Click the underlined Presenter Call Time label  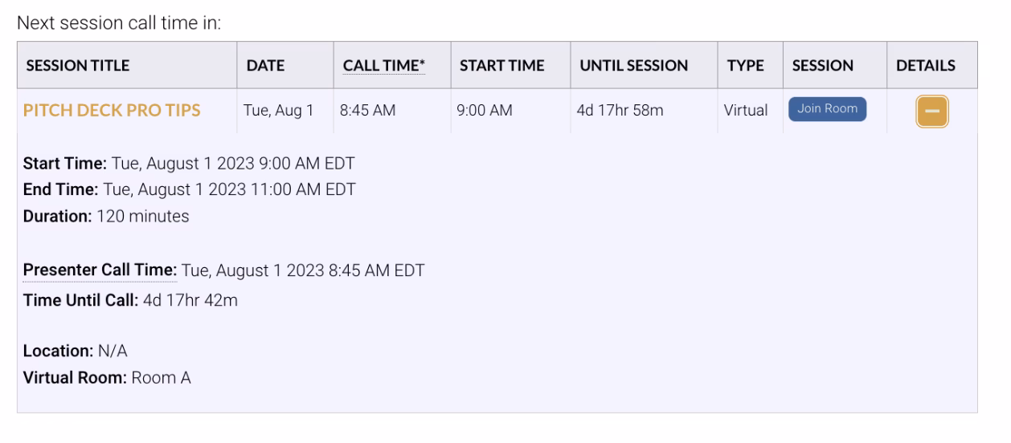click(100, 270)
